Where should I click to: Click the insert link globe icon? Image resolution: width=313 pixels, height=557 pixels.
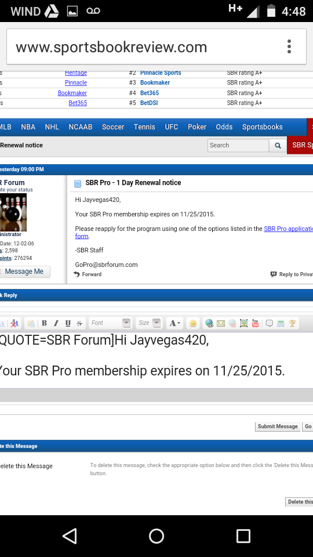pyautogui.click(x=209, y=323)
